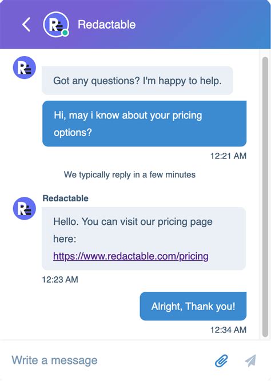Click the pricing options question bubble
The width and height of the screenshot is (271, 381).
[x=144, y=124]
